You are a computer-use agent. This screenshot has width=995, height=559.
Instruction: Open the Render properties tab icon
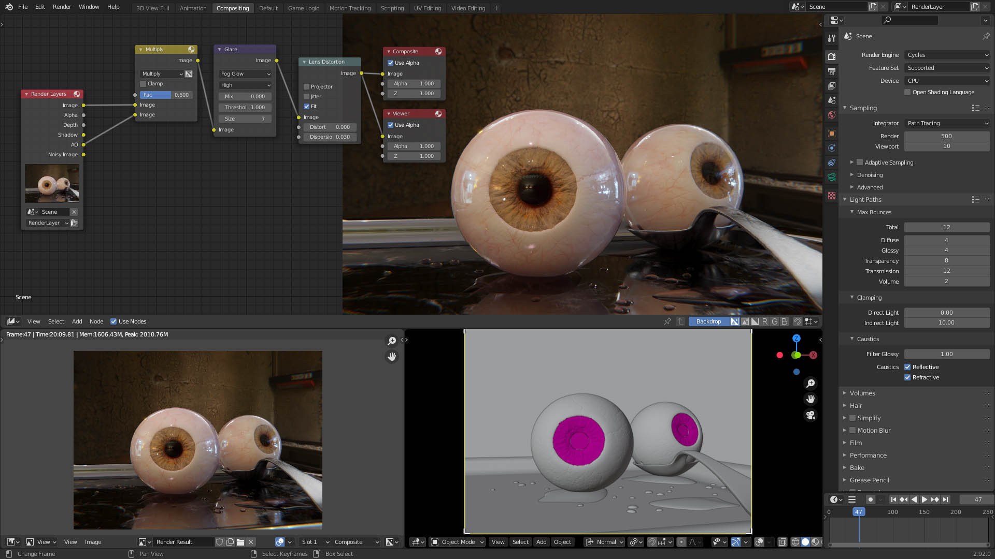tap(832, 56)
